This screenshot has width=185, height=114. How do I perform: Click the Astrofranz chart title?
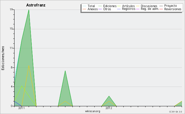coord(36,5)
